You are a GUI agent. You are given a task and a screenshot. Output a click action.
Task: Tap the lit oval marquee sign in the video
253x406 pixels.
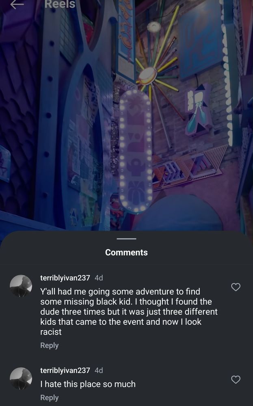136,150
